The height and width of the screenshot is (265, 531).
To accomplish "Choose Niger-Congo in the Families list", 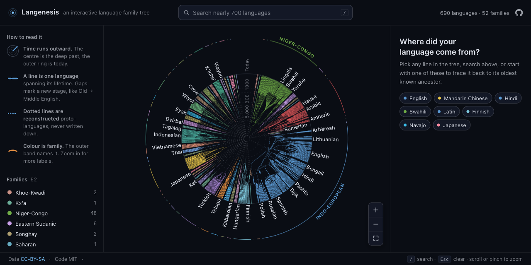I will 52,213.
